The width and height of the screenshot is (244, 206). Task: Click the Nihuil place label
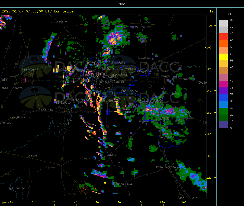pos(64,123)
